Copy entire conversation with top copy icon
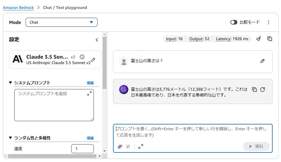The image size is (281, 162). point(270,39)
